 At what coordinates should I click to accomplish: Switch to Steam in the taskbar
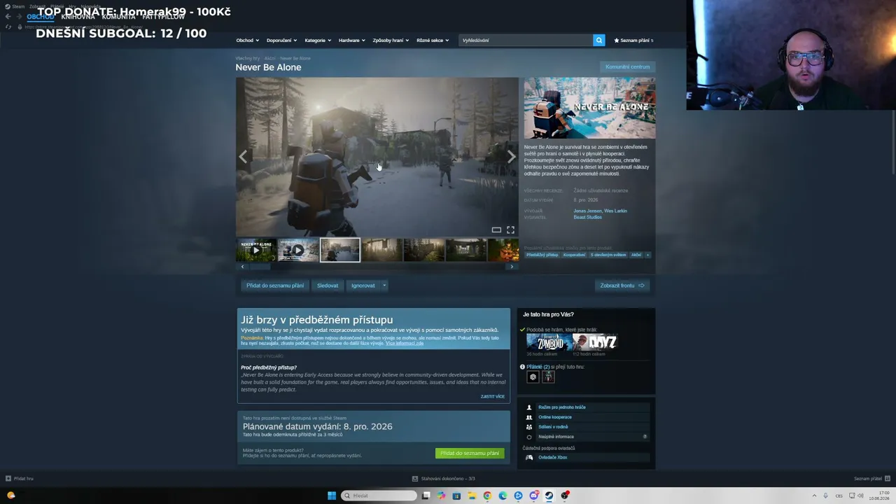(x=549, y=496)
